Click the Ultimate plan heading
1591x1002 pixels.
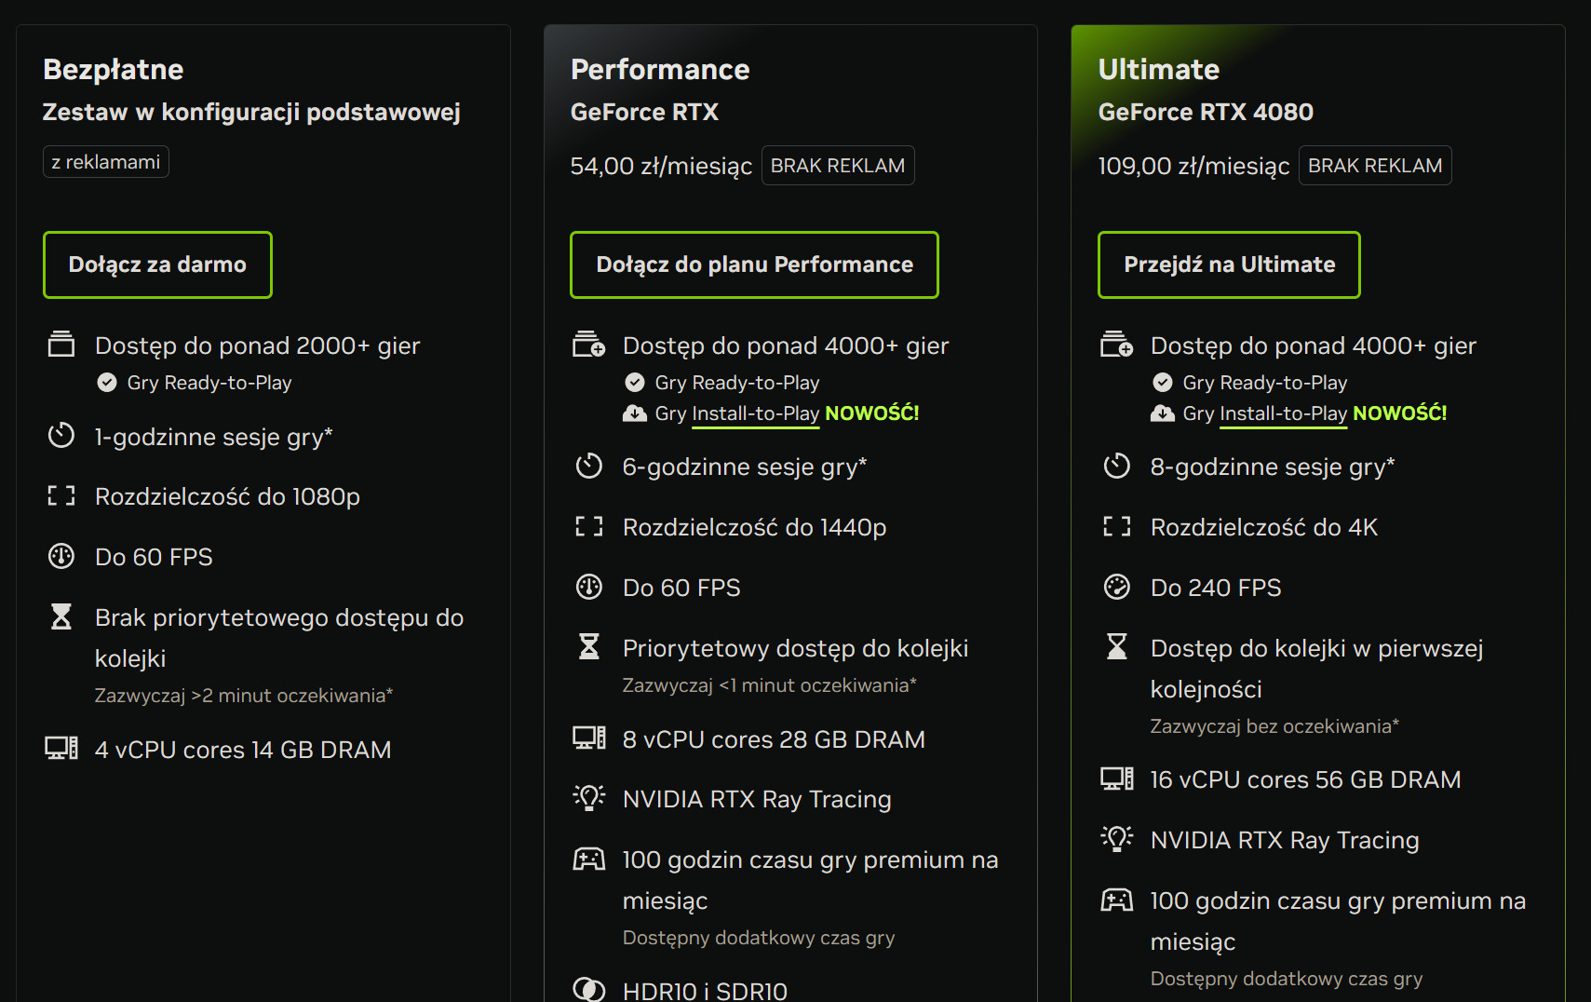coord(1159,70)
